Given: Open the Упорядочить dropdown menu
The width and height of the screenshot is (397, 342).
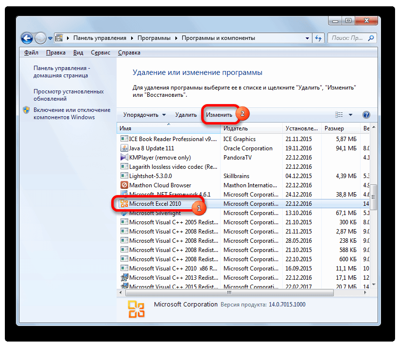Looking at the screenshot, I should (144, 115).
